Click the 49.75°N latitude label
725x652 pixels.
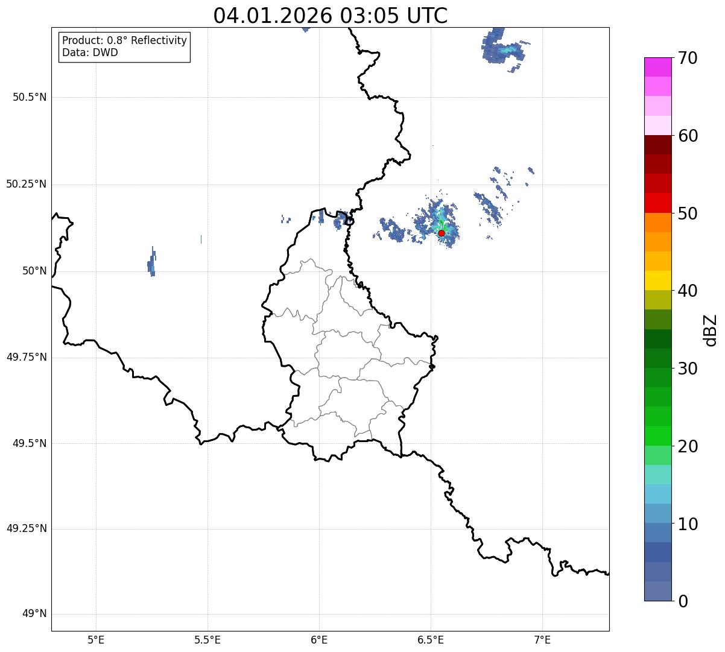(x=27, y=357)
